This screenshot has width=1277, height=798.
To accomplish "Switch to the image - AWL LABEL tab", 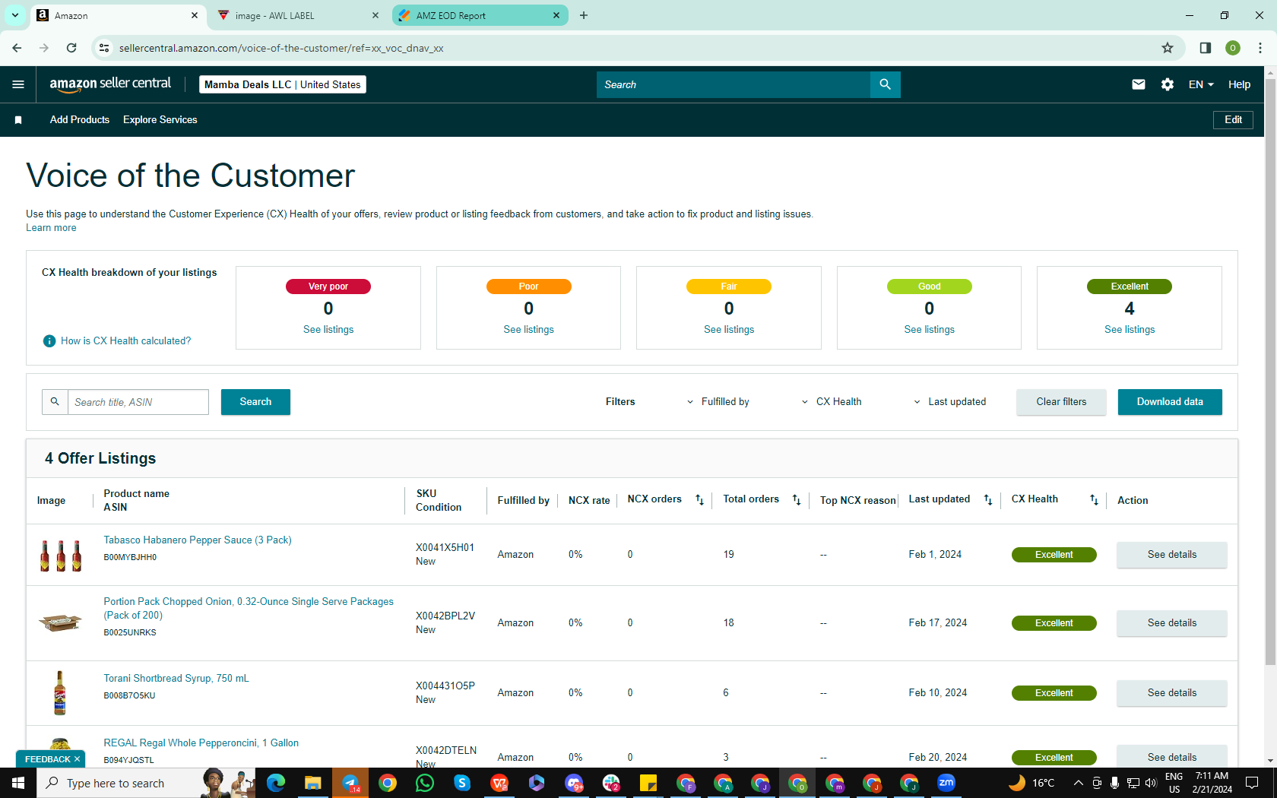I will [298, 15].
